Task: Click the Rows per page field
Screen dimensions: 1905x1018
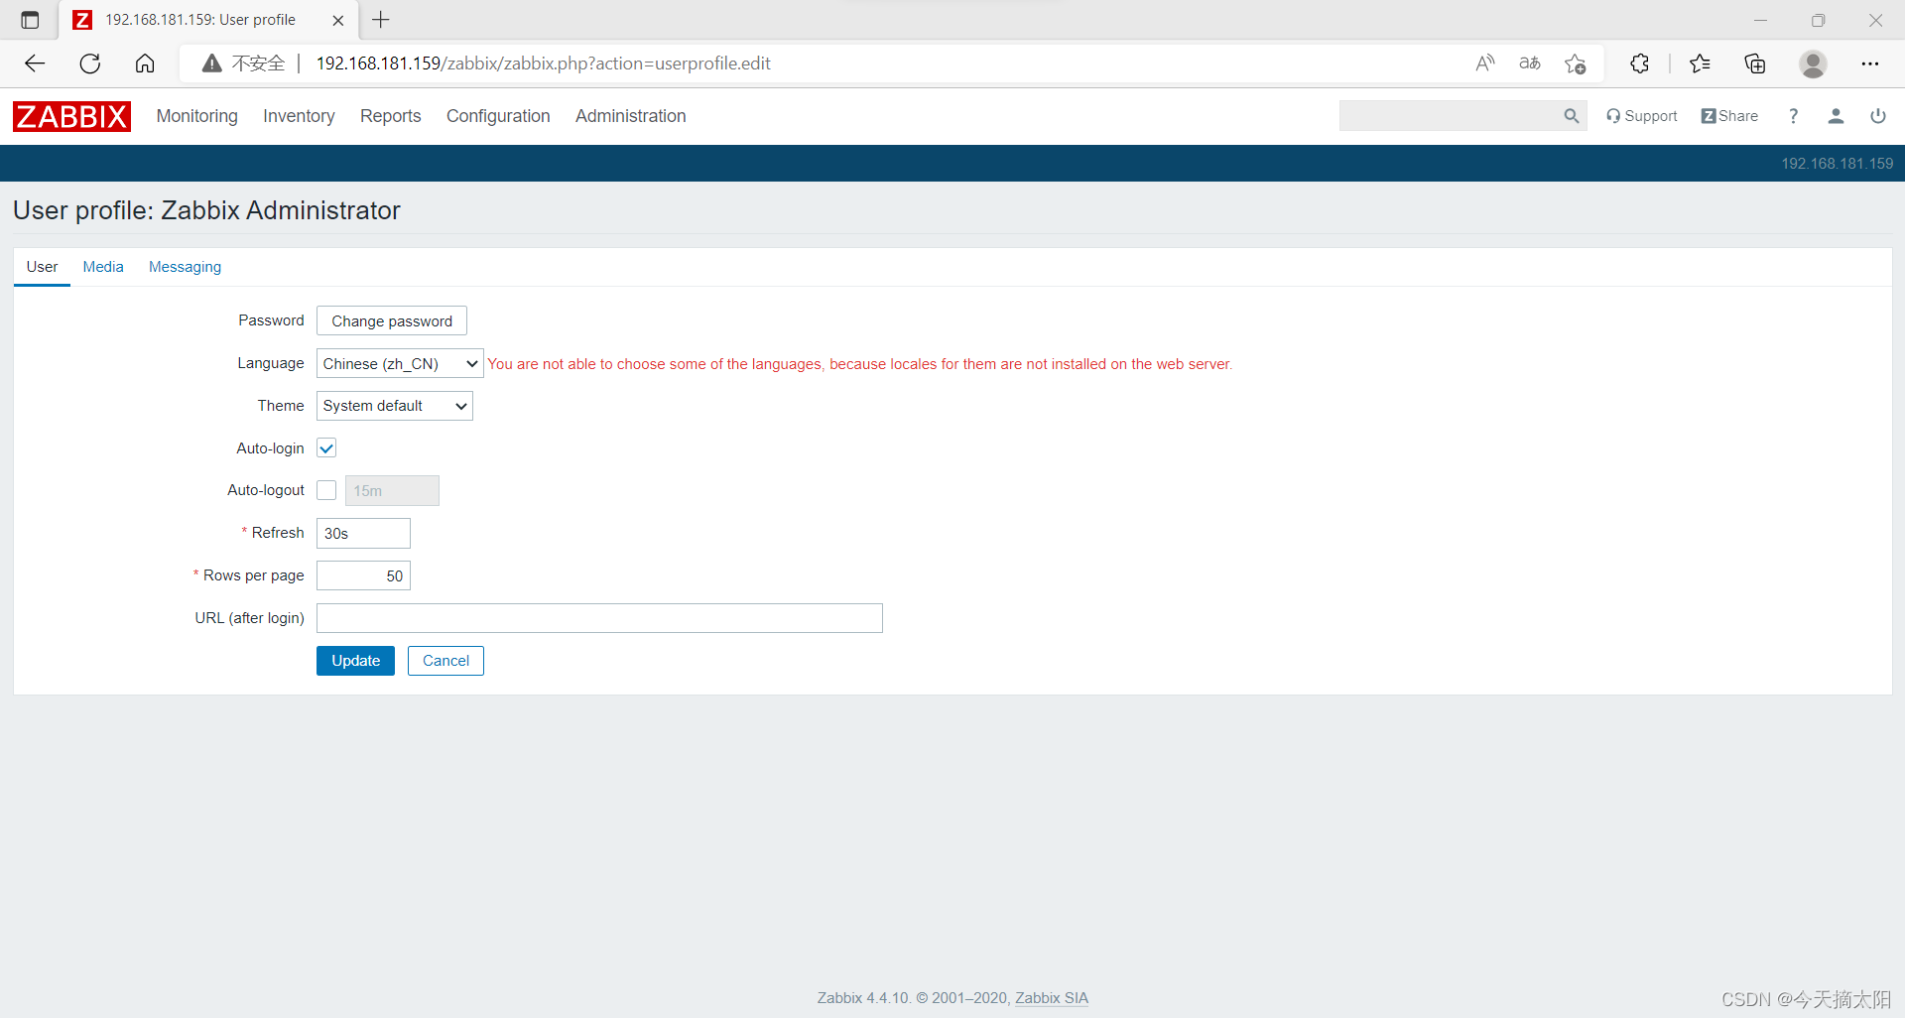Action: point(363,575)
